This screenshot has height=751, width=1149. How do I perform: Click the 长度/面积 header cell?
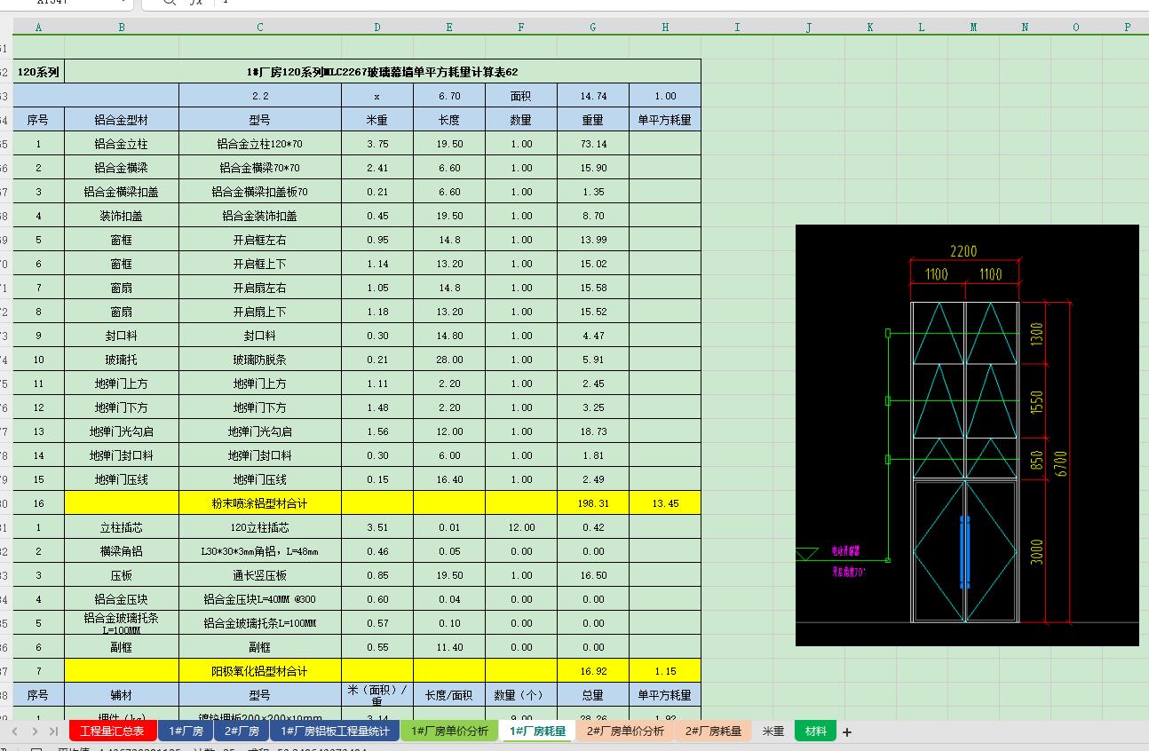pos(449,695)
